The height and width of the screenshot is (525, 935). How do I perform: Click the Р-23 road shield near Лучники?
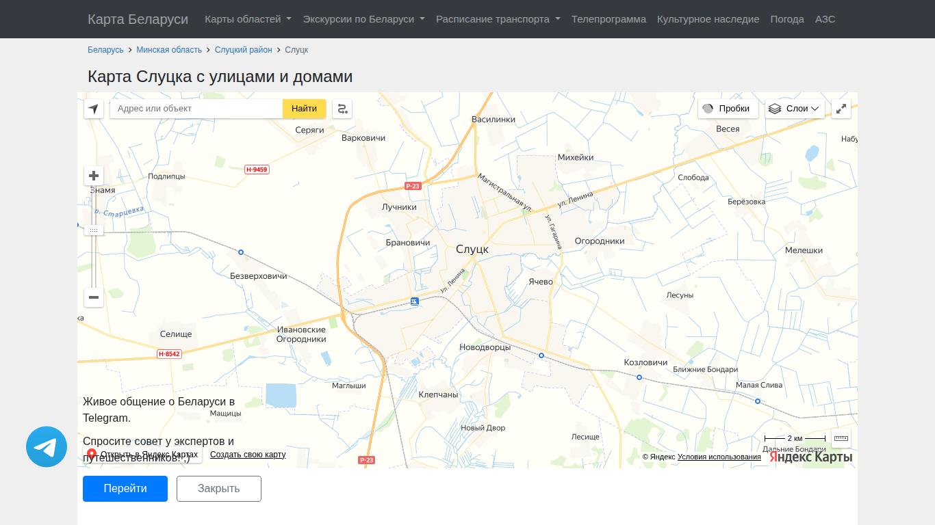pyautogui.click(x=412, y=186)
